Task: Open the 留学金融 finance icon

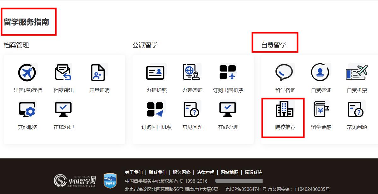Action: 321,109
